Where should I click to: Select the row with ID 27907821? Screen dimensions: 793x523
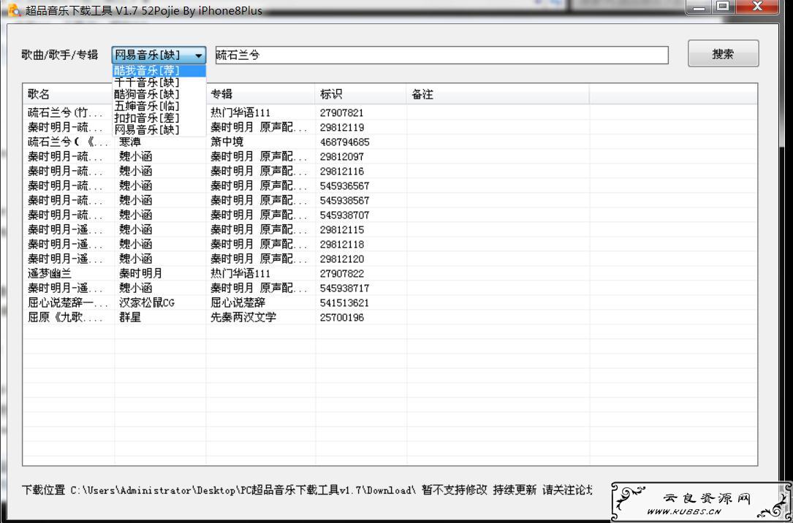[x=390, y=112]
